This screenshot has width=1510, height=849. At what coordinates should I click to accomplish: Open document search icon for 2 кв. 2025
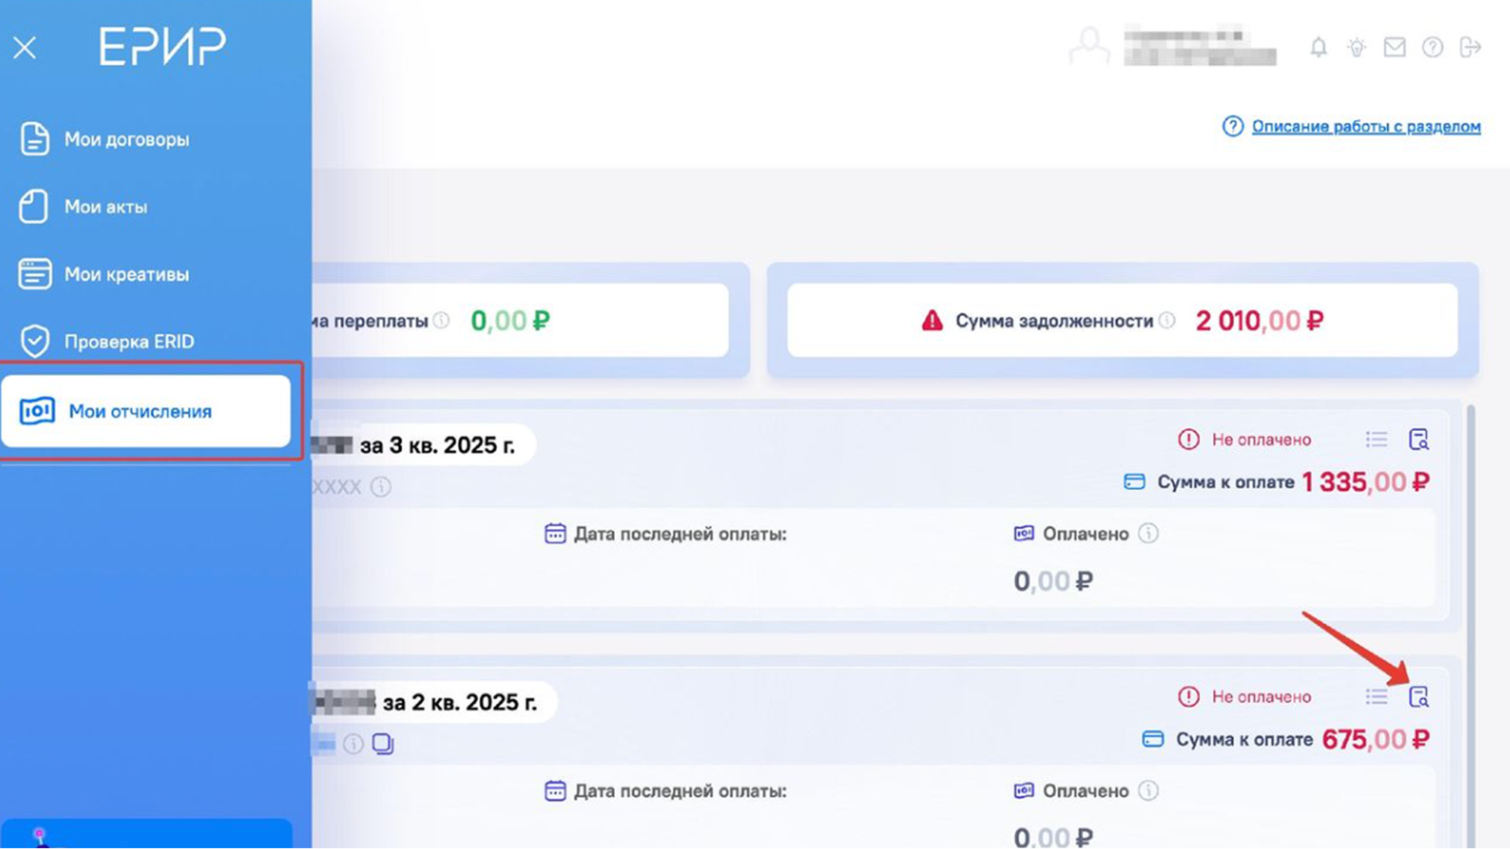click(x=1421, y=697)
